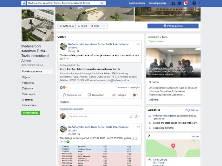Image resolution: width=222 pixels, height=166 pixels.
Task: Click the green Kreiraj stranicu button
Action: pos(30,113)
